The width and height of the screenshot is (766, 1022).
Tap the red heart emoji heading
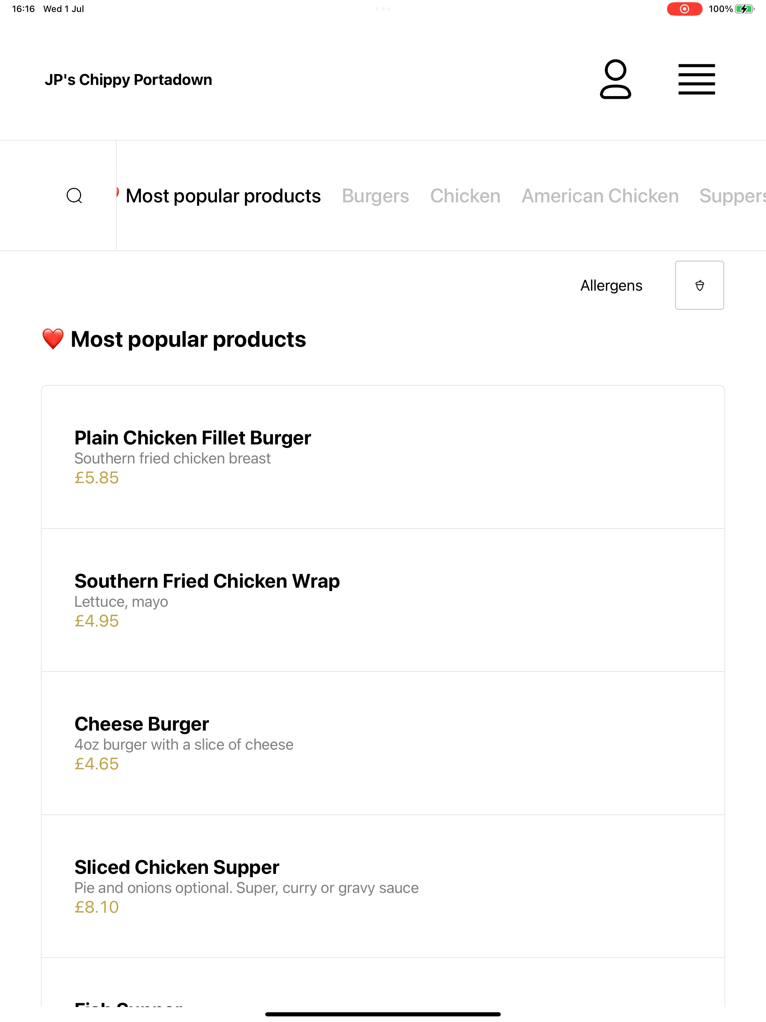click(53, 339)
